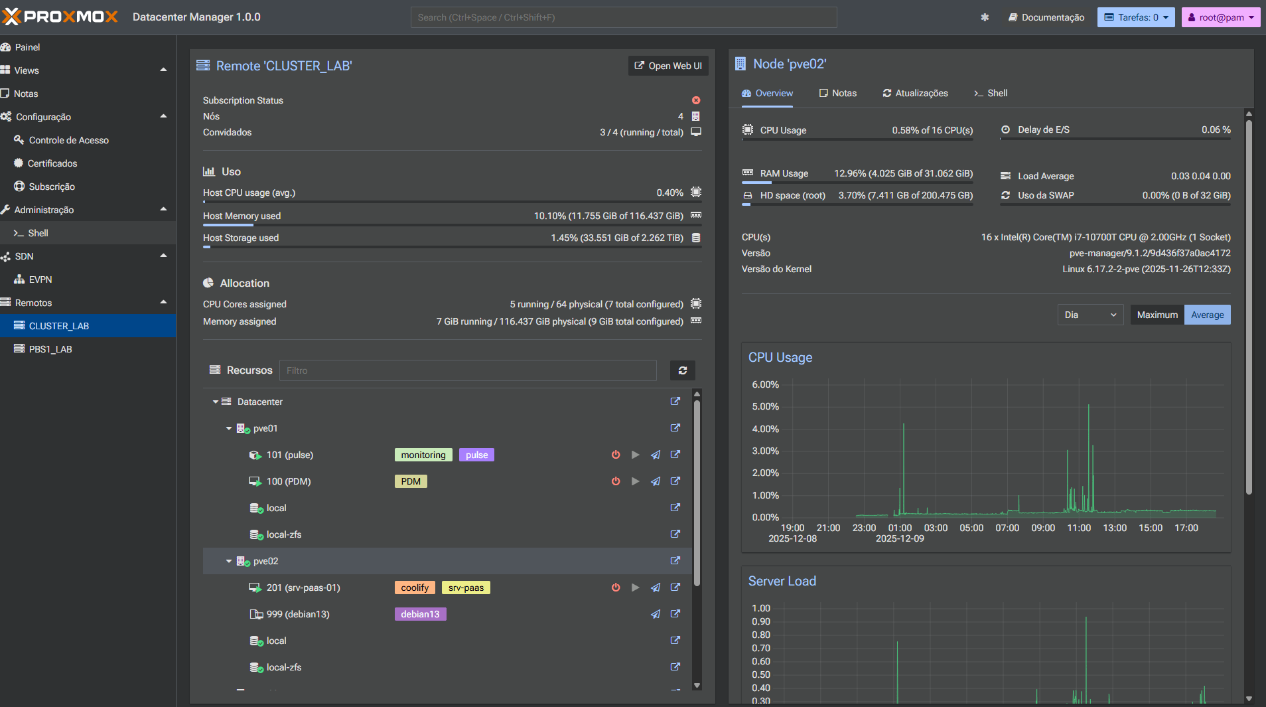Collapse the pve02 tree node
The width and height of the screenshot is (1266, 707).
(x=229, y=561)
